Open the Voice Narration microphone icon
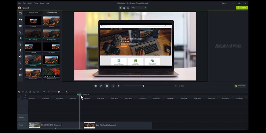Viewport: 266px width, 133px height. [x=20, y=50]
